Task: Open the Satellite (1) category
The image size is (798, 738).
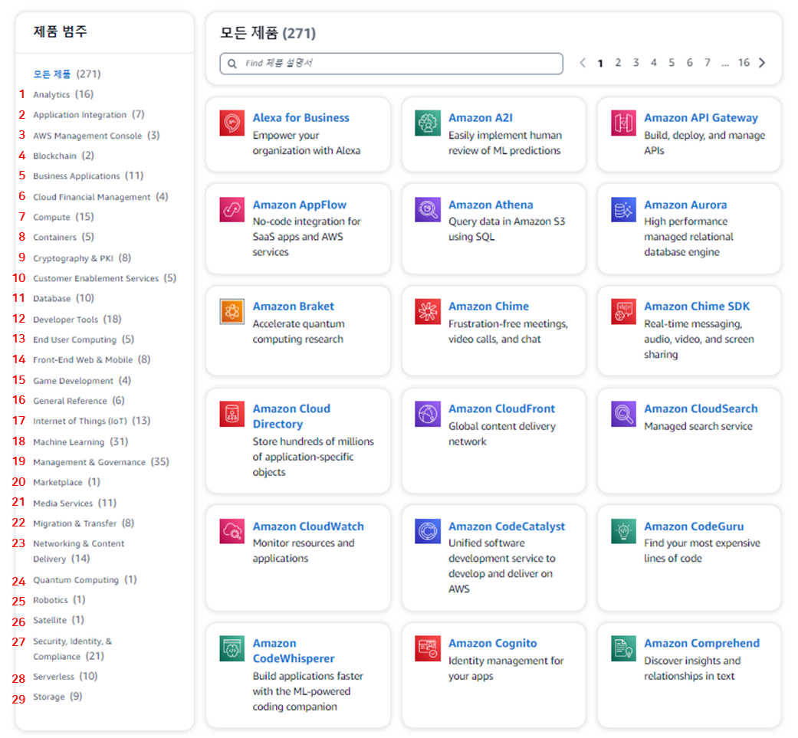Action: [x=58, y=619]
